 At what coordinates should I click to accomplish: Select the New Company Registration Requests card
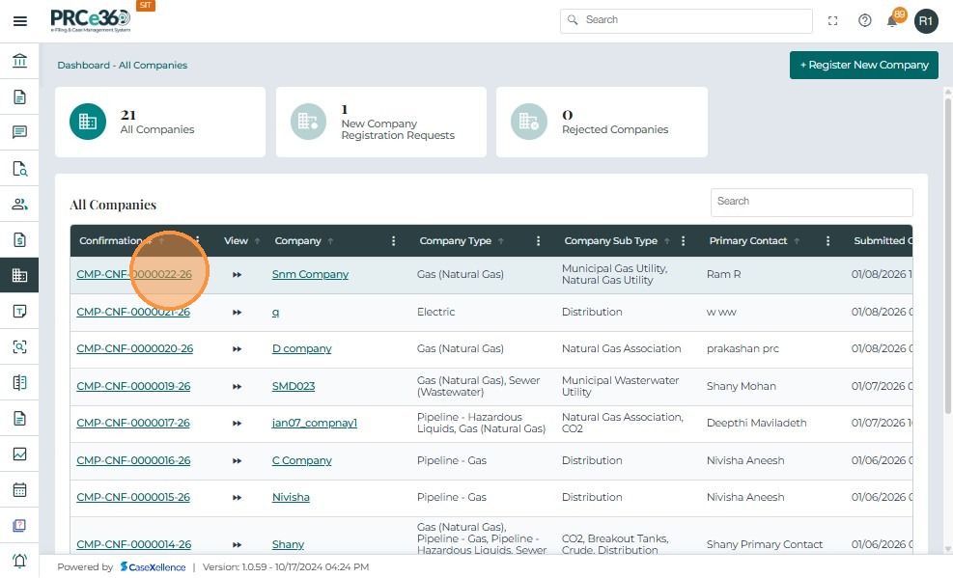(x=380, y=123)
